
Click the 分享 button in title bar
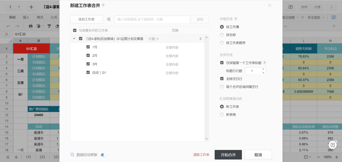click(x=317, y=7)
